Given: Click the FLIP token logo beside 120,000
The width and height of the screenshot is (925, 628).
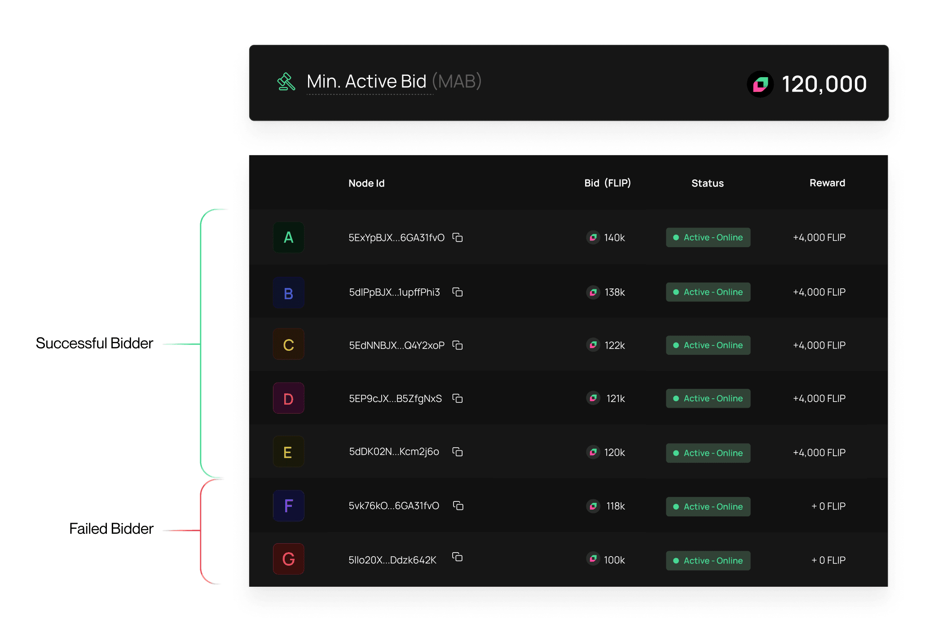Looking at the screenshot, I should (x=760, y=84).
